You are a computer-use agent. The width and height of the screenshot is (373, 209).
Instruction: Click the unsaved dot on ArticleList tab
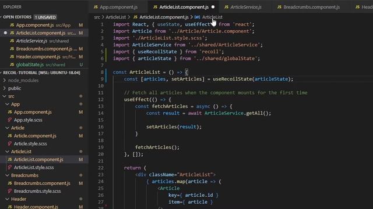[213, 7]
